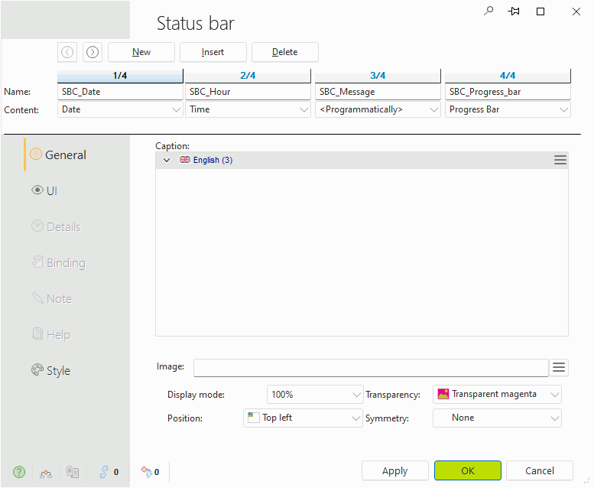Open the Transparency Transparent magenta color dropdown

tap(497, 395)
